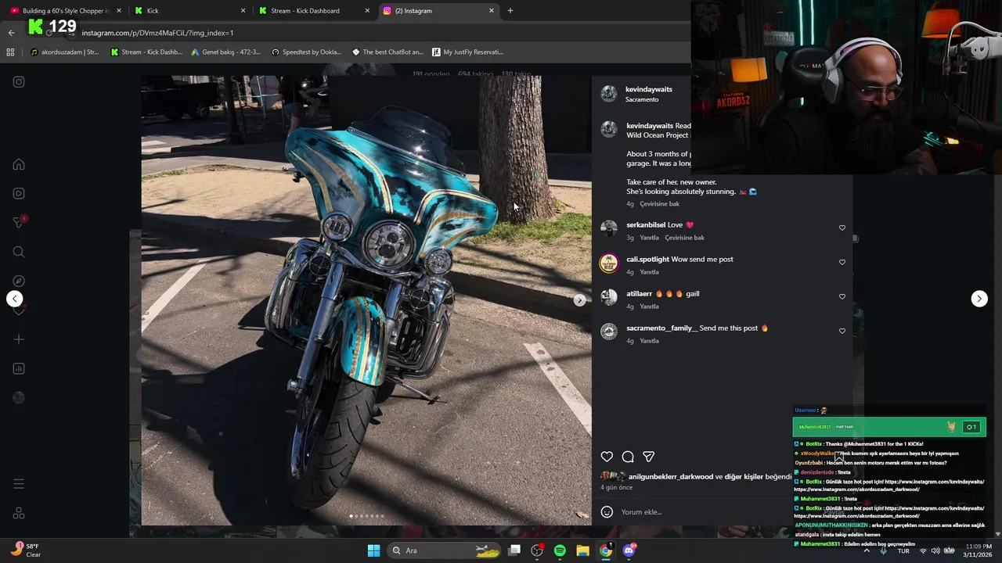Go to Home feed in Instagram sidebar

[x=19, y=165]
